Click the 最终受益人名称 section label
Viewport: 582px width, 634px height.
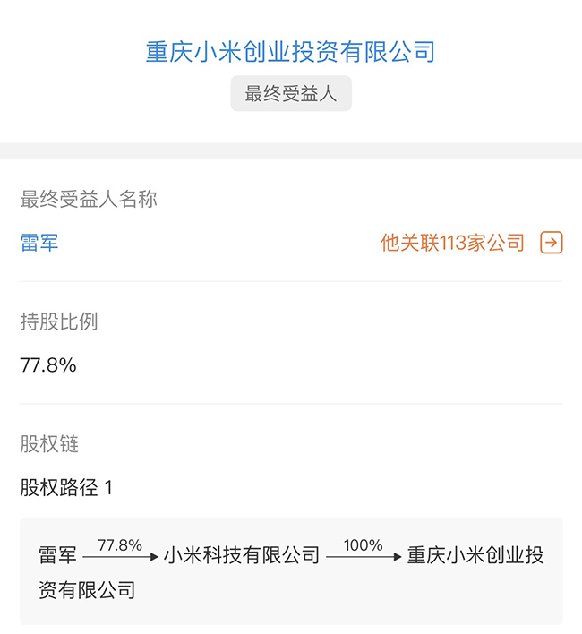pyautogui.click(x=89, y=200)
